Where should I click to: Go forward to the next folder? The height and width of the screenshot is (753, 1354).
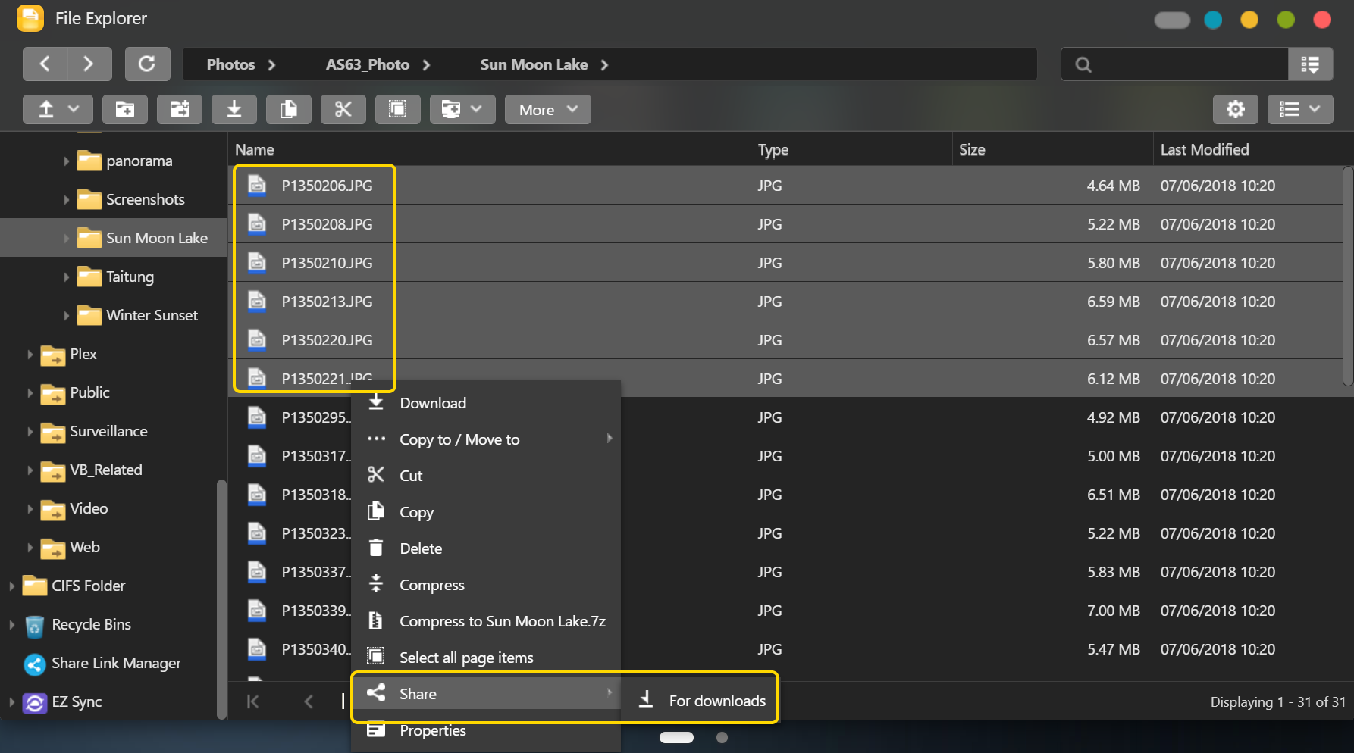[x=89, y=64]
